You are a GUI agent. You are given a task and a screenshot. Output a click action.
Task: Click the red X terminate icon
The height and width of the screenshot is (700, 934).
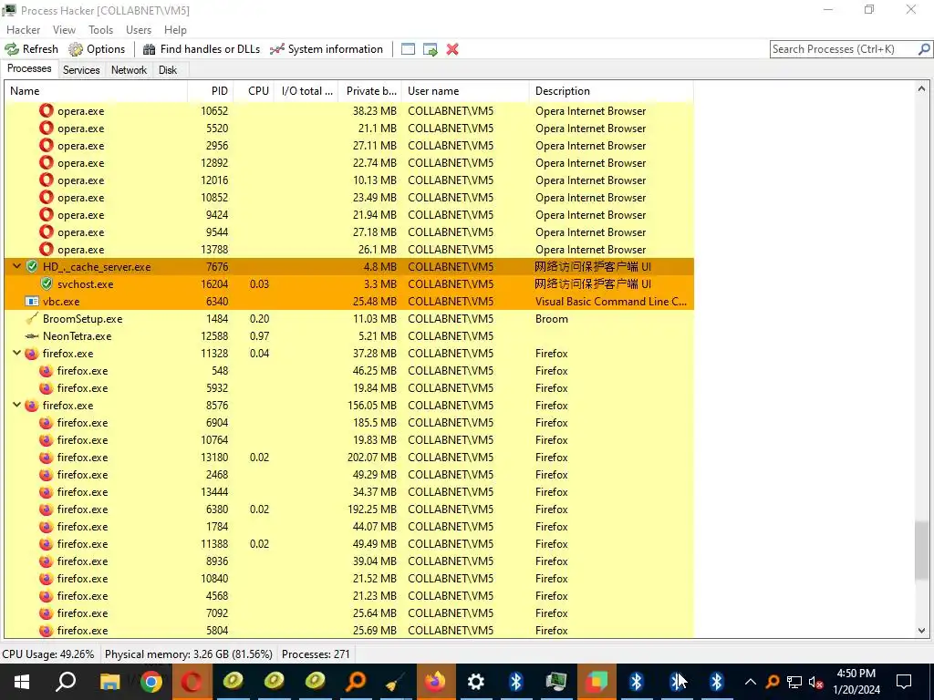tap(452, 49)
